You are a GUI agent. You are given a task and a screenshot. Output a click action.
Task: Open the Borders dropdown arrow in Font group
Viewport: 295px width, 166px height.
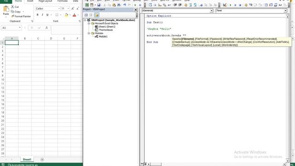click(60, 15)
